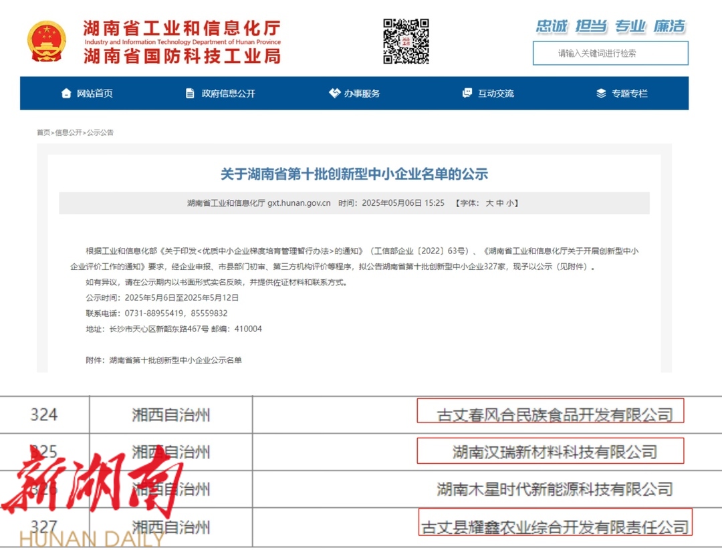Go to 首页 in the breadcrumb

43,132
